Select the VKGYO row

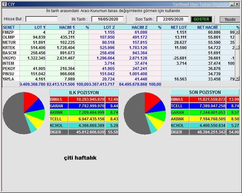[118, 58]
